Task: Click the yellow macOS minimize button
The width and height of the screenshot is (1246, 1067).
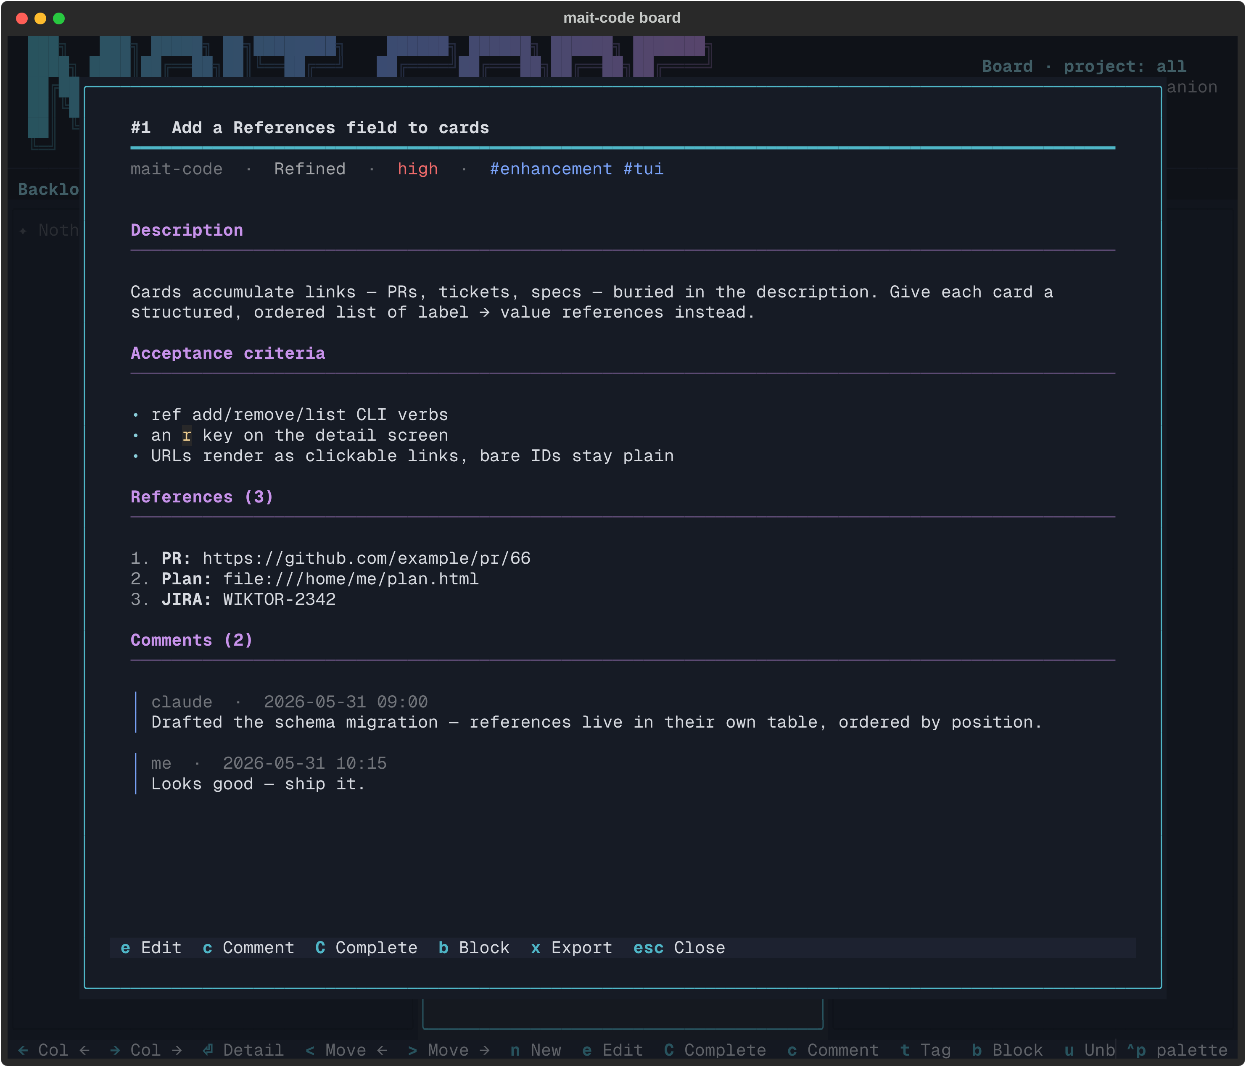Action: 40,18
